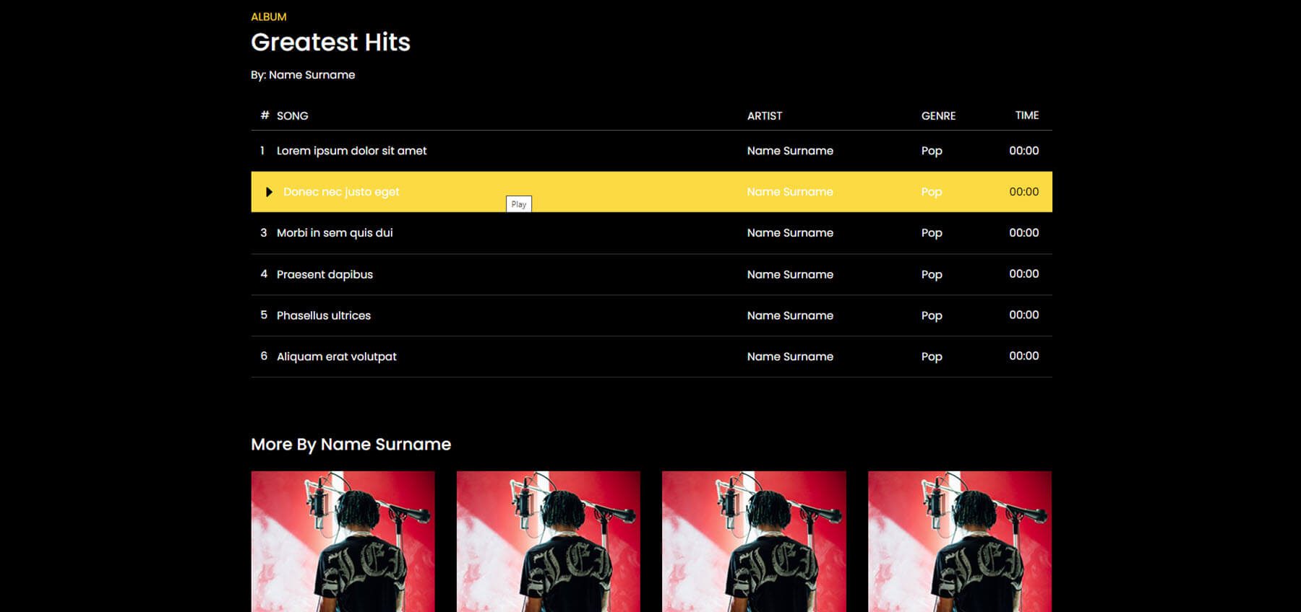Image resolution: width=1301 pixels, height=612 pixels.
Task: Open the song "Praesent dapibus"
Action: pos(325,274)
